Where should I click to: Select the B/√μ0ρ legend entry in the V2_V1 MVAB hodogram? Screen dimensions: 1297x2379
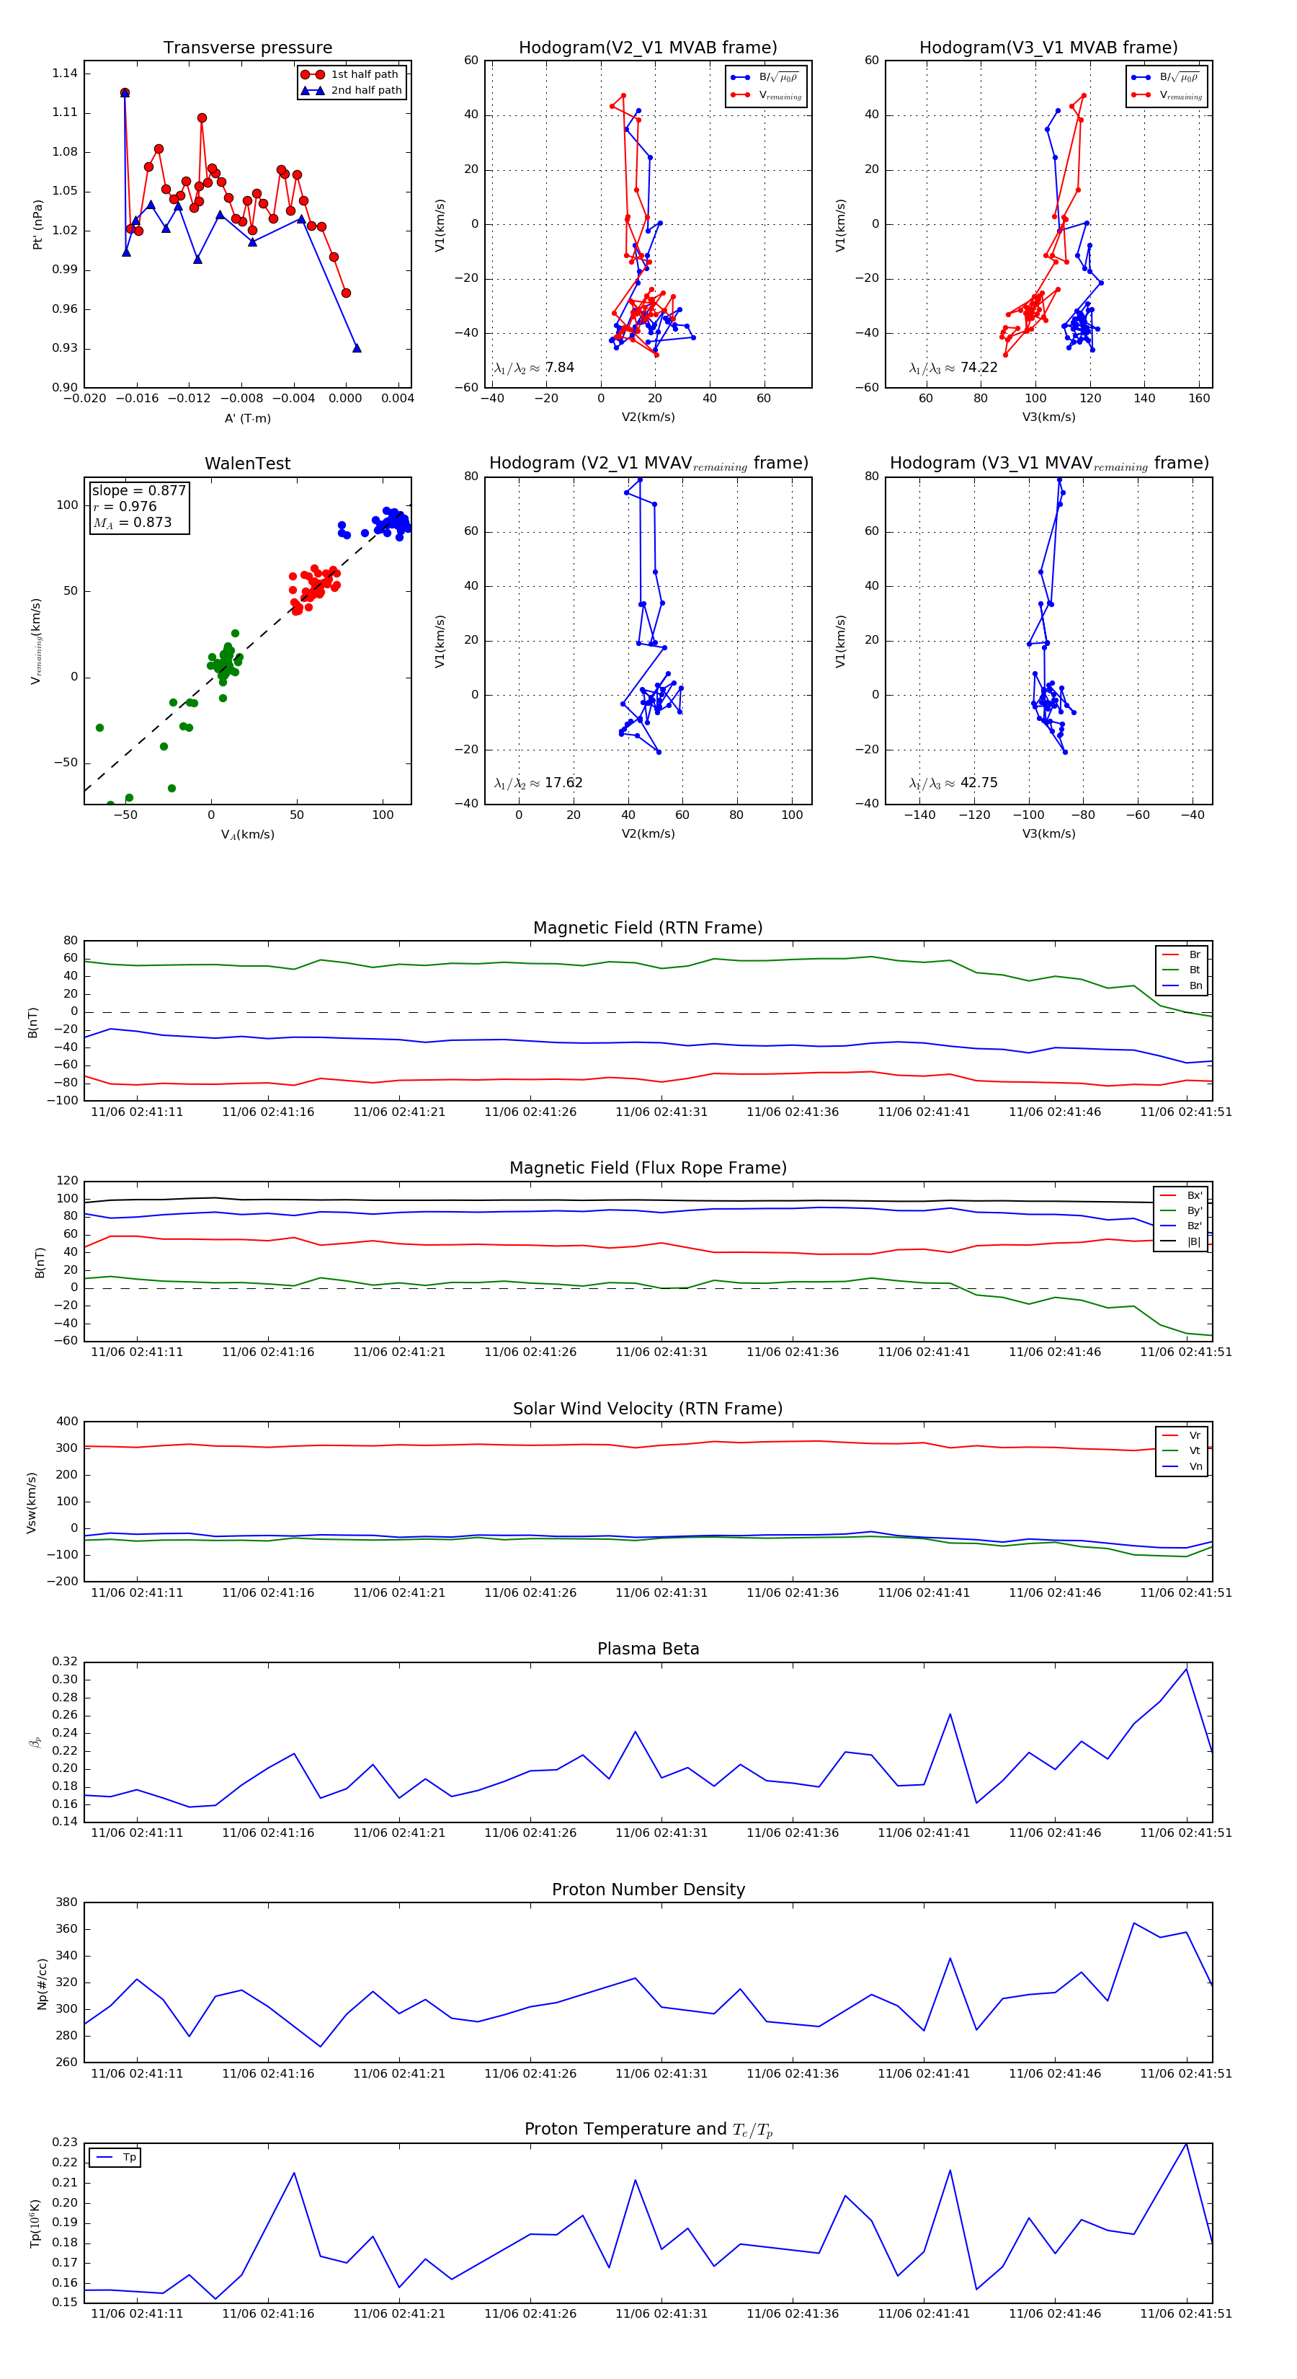766,78
